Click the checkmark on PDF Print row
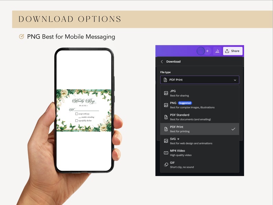The image size is (273, 205). point(233,129)
